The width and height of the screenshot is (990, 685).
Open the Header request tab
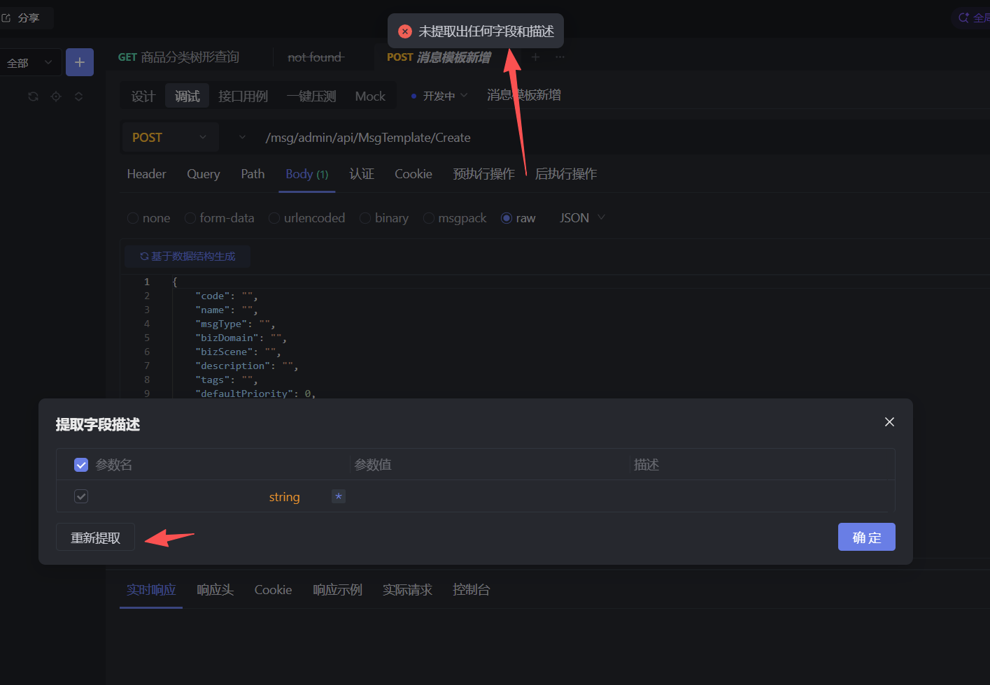tap(146, 174)
